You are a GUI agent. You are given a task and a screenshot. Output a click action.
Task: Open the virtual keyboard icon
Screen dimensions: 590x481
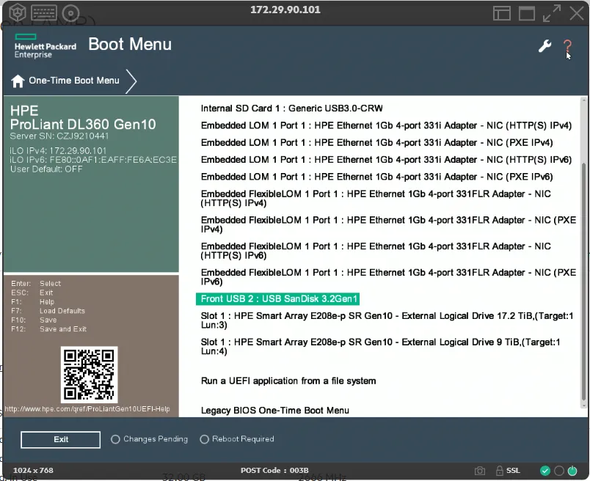click(x=44, y=12)
